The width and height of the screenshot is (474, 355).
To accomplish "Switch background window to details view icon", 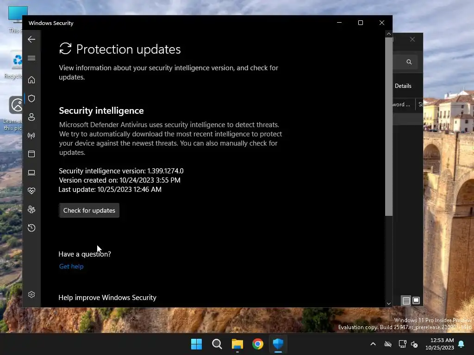I will (406, 300).
